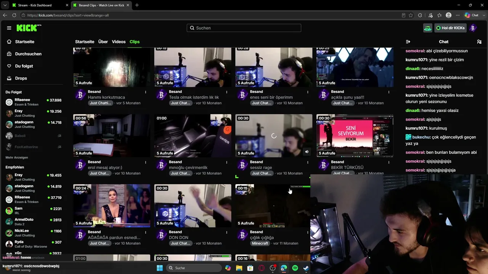Play the 'mınoğlu çevirmenlik' clip thumbnail
The height and width of the screenshot is (274, 488).
(193, 135)
